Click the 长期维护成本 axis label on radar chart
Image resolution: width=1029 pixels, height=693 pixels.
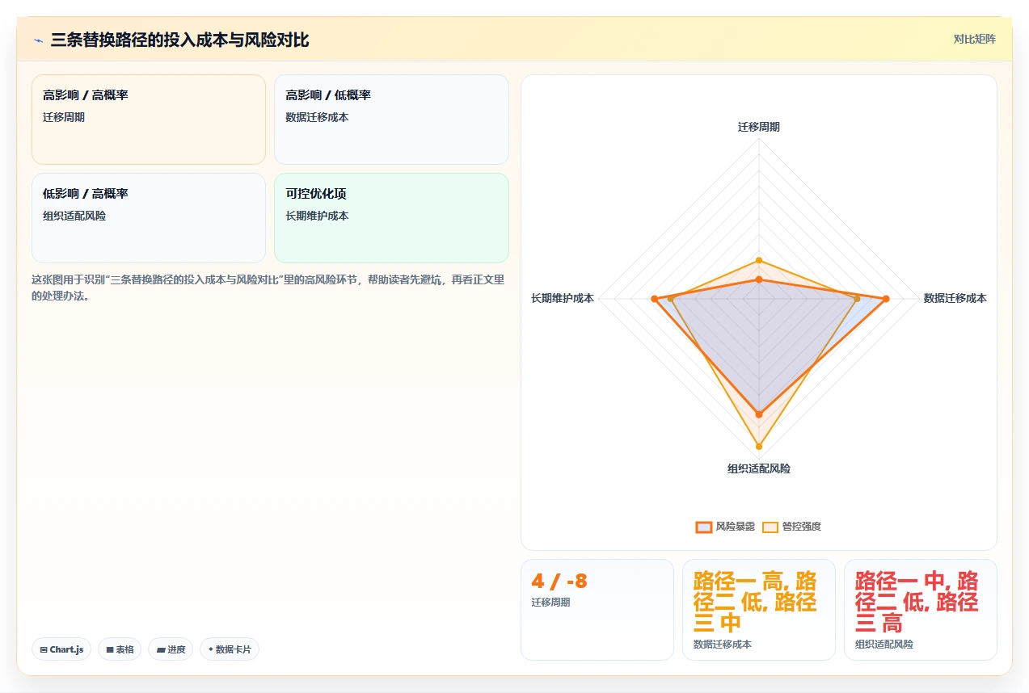coord(563,298)
